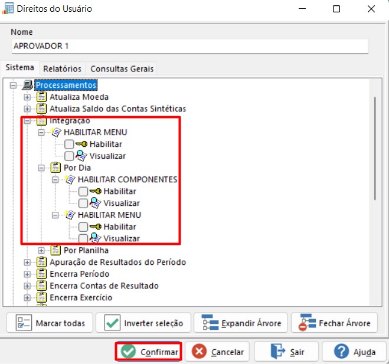
Task: Open help with Ajuda button
Action: 354,352
